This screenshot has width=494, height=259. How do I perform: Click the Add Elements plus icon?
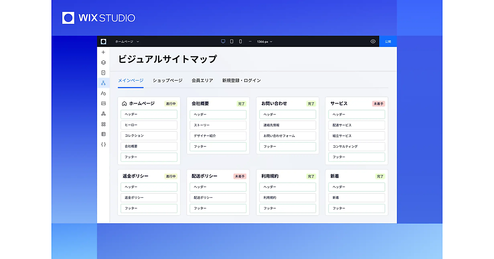click(103, 52)
